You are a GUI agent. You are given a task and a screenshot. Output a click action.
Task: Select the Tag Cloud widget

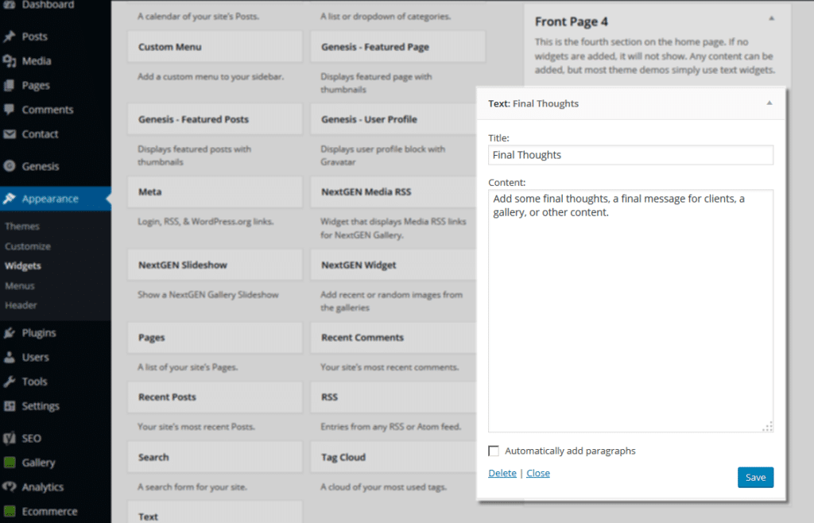(393, 457)
